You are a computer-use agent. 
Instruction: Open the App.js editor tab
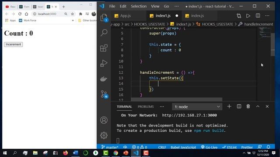pyautogui.click(x=126, y=16)
